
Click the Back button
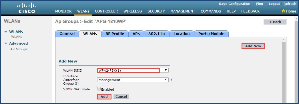coord(275,22)
